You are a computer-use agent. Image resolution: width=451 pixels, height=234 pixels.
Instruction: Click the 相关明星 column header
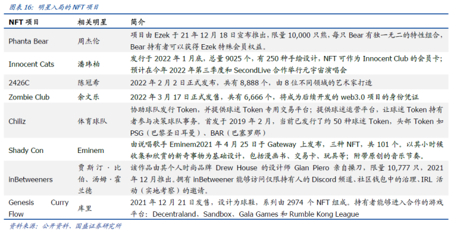[92, 22]
